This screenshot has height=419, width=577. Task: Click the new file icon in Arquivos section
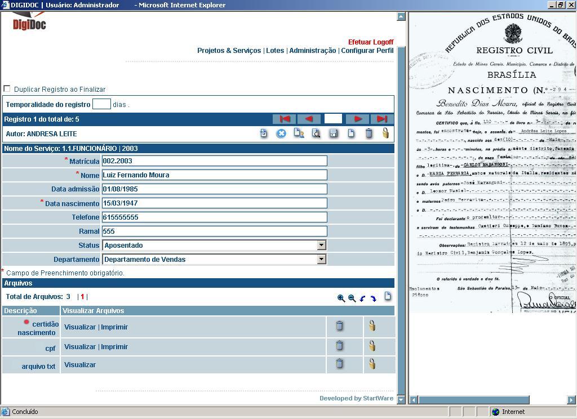coord(388,296)
